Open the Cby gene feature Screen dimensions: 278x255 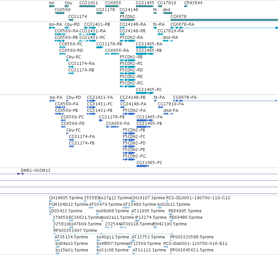[67, 6]
